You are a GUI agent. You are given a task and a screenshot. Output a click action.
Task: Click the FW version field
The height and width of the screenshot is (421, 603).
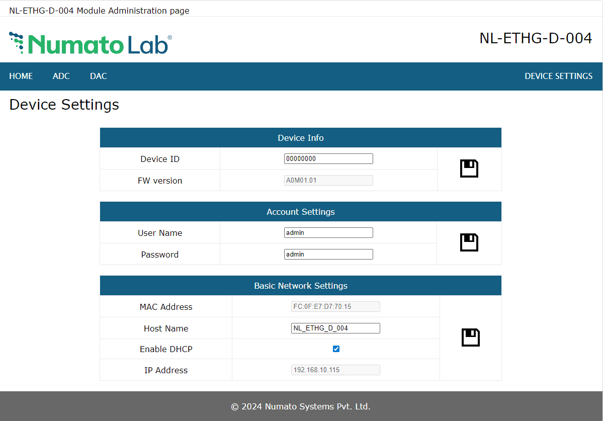pos(328,180)
